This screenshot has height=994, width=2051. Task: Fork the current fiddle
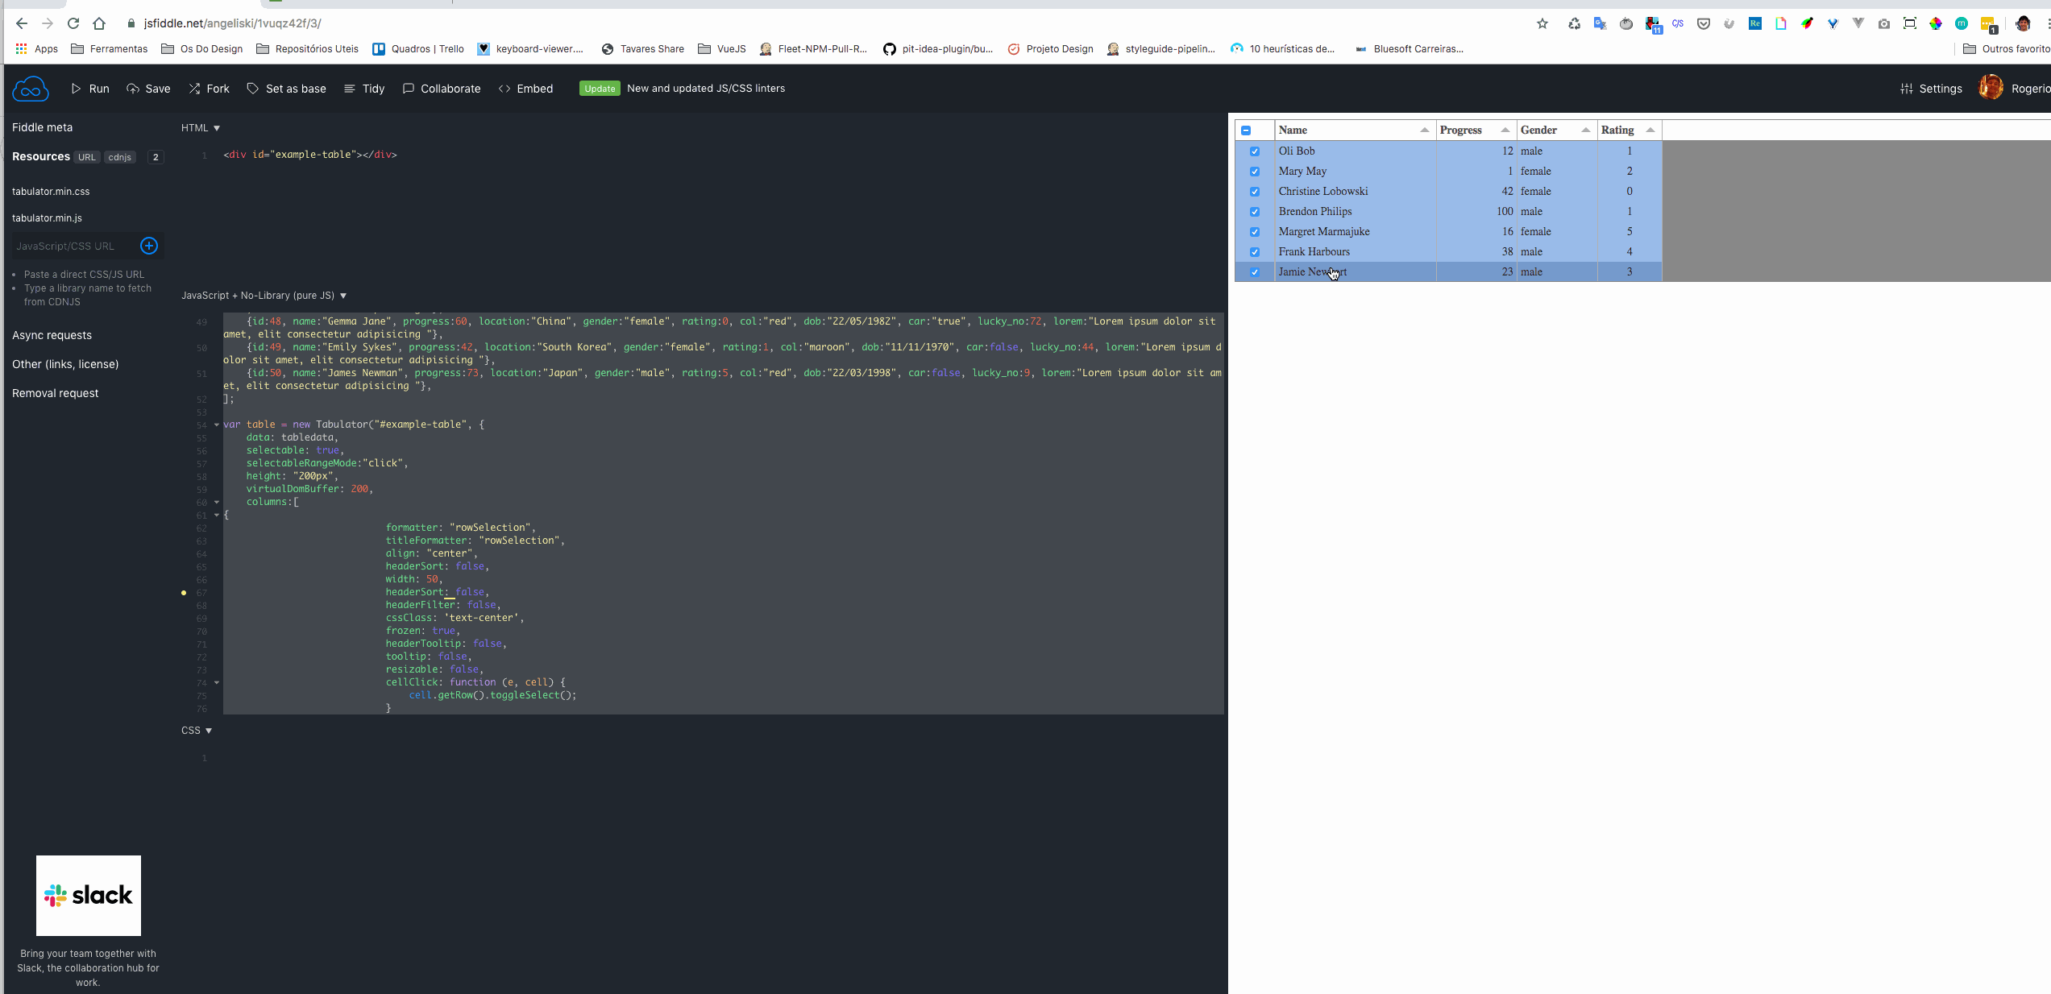208,89
